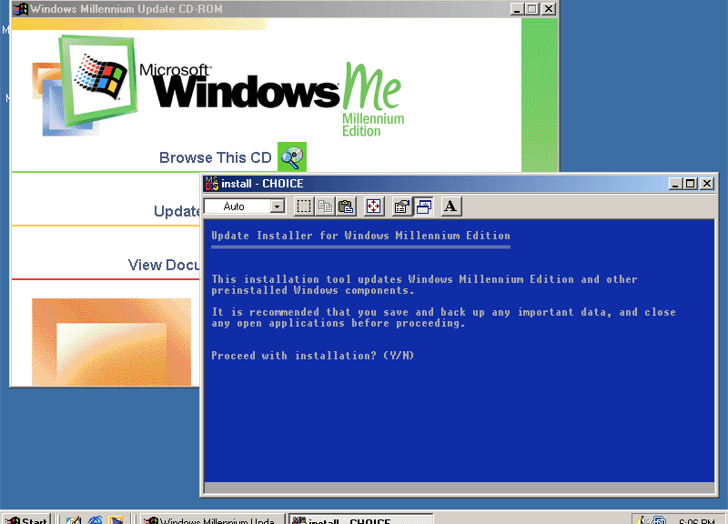
Task: Open MS-DOS window Properties from toolbar
Action: [402, 207]
